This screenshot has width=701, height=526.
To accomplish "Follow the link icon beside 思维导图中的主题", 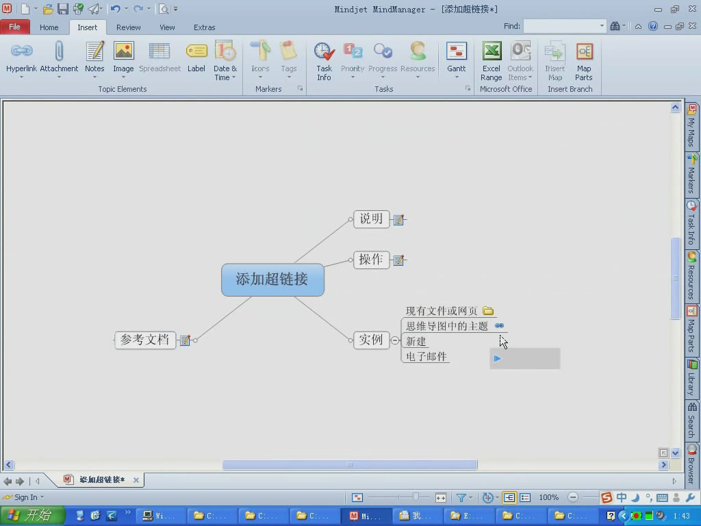I will [499, 325].
